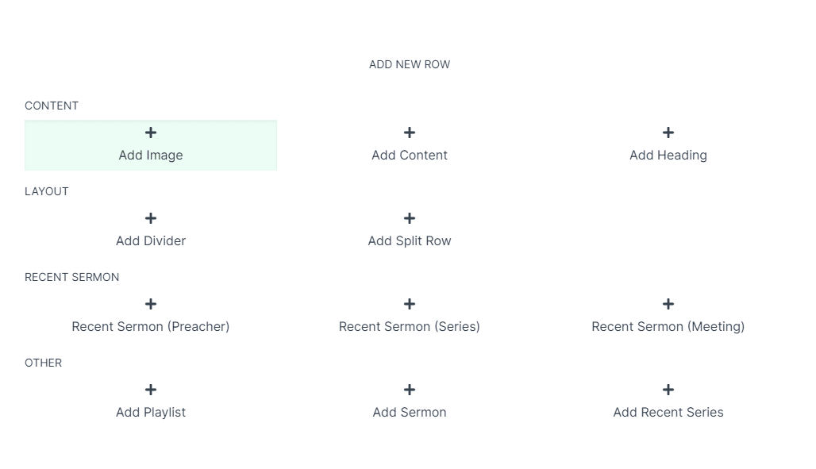
Task: Click the plus icon above Add Split Row
Action: tap(410, 218)
